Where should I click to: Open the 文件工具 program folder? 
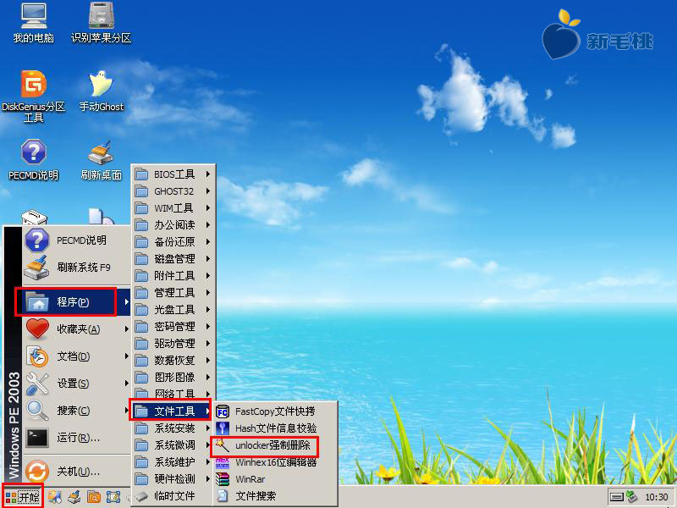coord(171,411)
